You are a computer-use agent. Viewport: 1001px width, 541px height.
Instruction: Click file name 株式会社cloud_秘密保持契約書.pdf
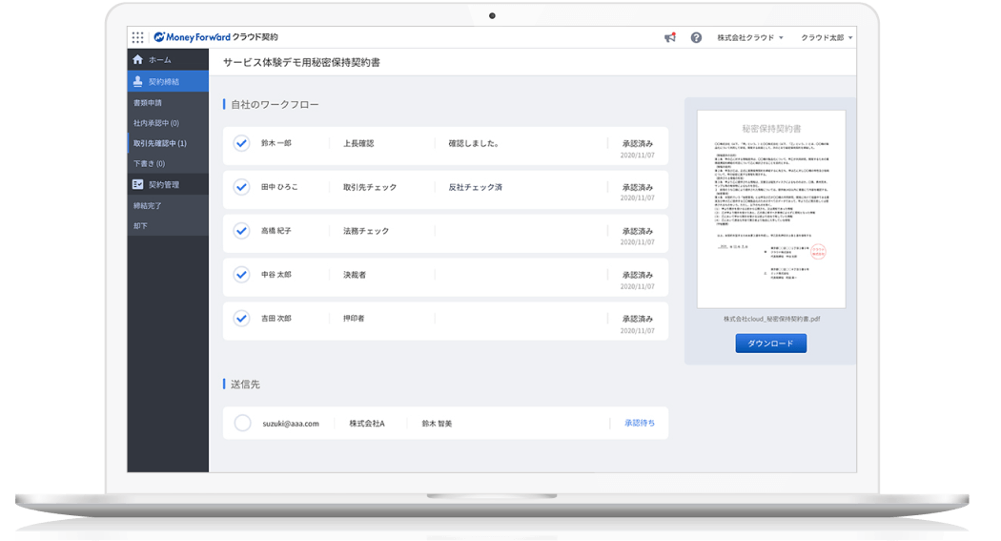(771, 319)
